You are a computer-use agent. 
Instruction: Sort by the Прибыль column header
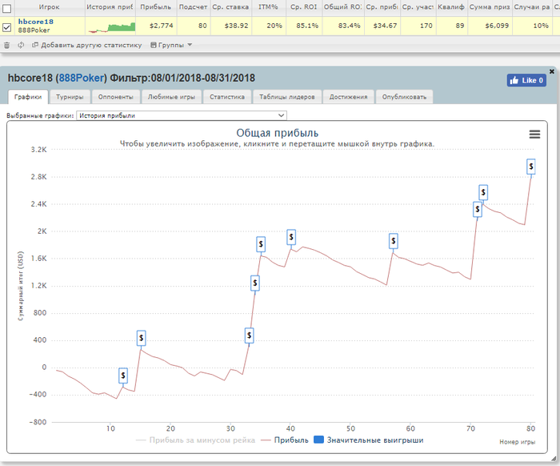tap(156, 7)
